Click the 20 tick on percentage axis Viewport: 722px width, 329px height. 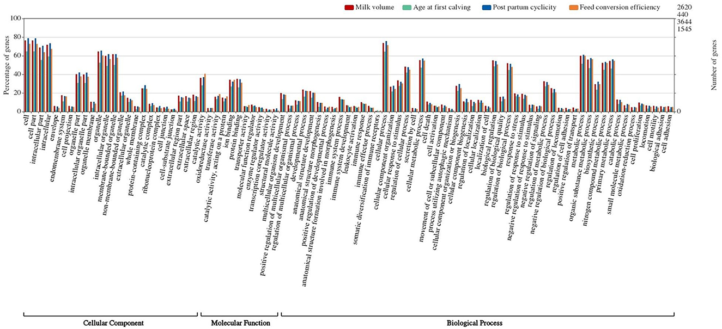17,93
